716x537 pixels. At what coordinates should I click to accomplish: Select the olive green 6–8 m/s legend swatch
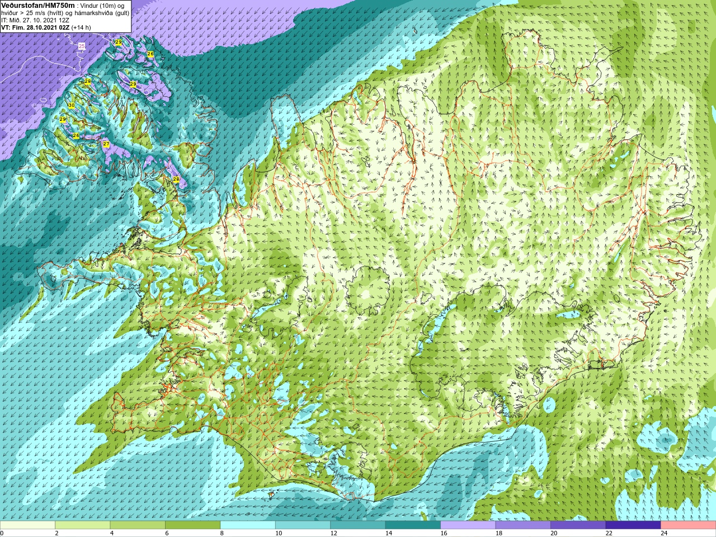[x=192, y=525]
